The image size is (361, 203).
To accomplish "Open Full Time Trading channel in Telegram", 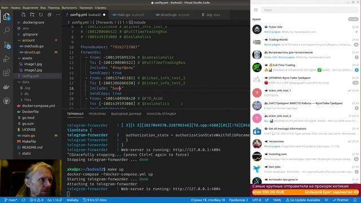I will (x=306, y=68).
